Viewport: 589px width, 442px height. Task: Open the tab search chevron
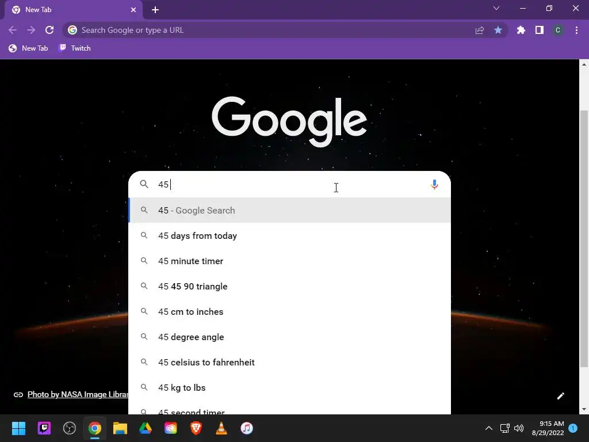pos(496,8)
